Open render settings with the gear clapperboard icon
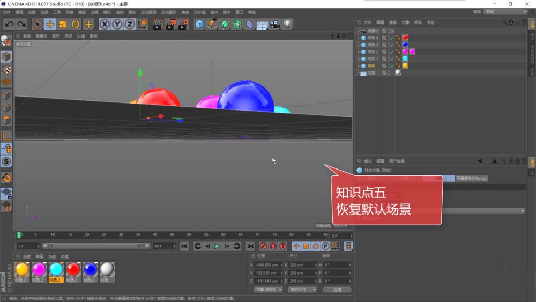The image size is (536, 302). pyautogui.click(x=183, y=24)
